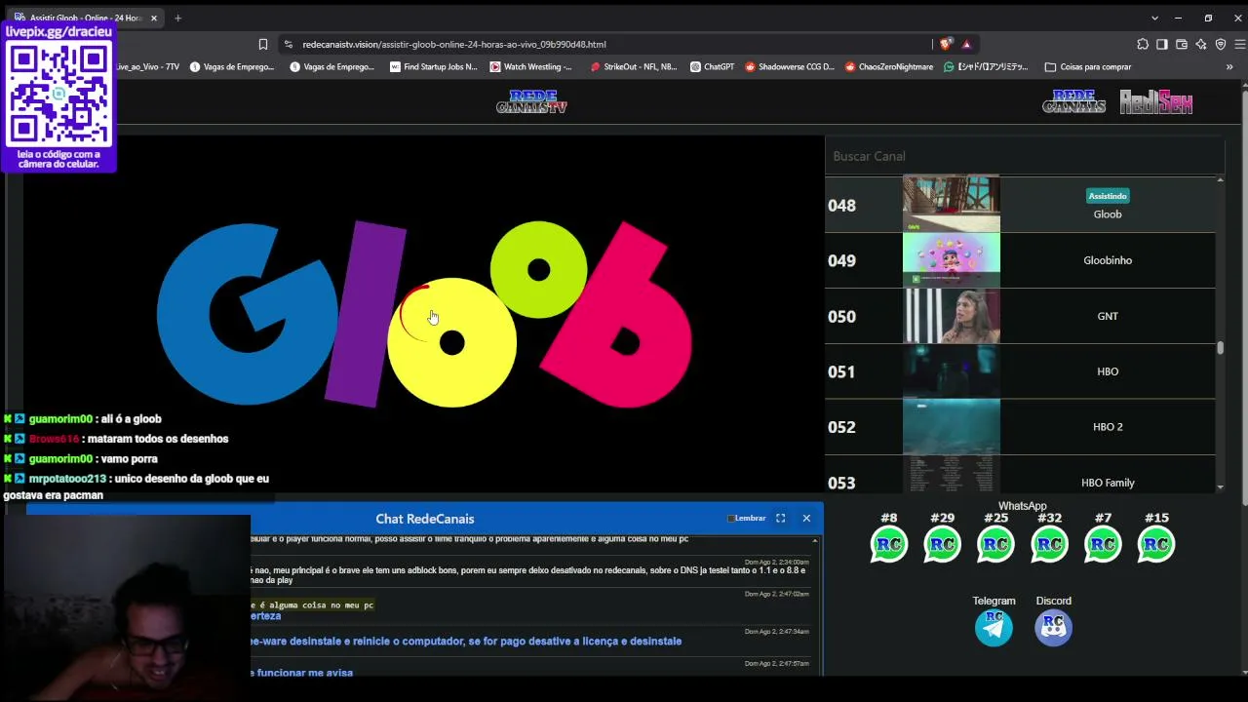Open the RedeCanais Telegram icon
This screenshot has width=1248, height=702.
(x=994, y=627)
